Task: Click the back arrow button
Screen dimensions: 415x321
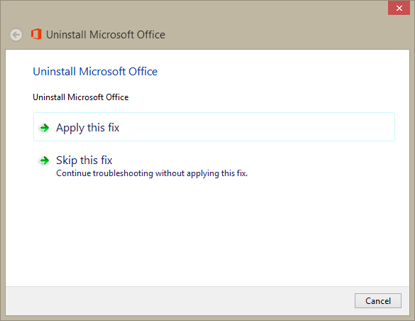Action: pos(16,35)
